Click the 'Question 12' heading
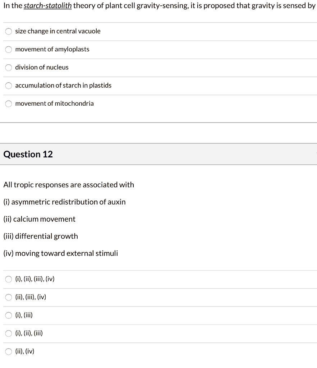Image resolution: width=317 pixels, height=368 pixels. click(x=28, y=154)
